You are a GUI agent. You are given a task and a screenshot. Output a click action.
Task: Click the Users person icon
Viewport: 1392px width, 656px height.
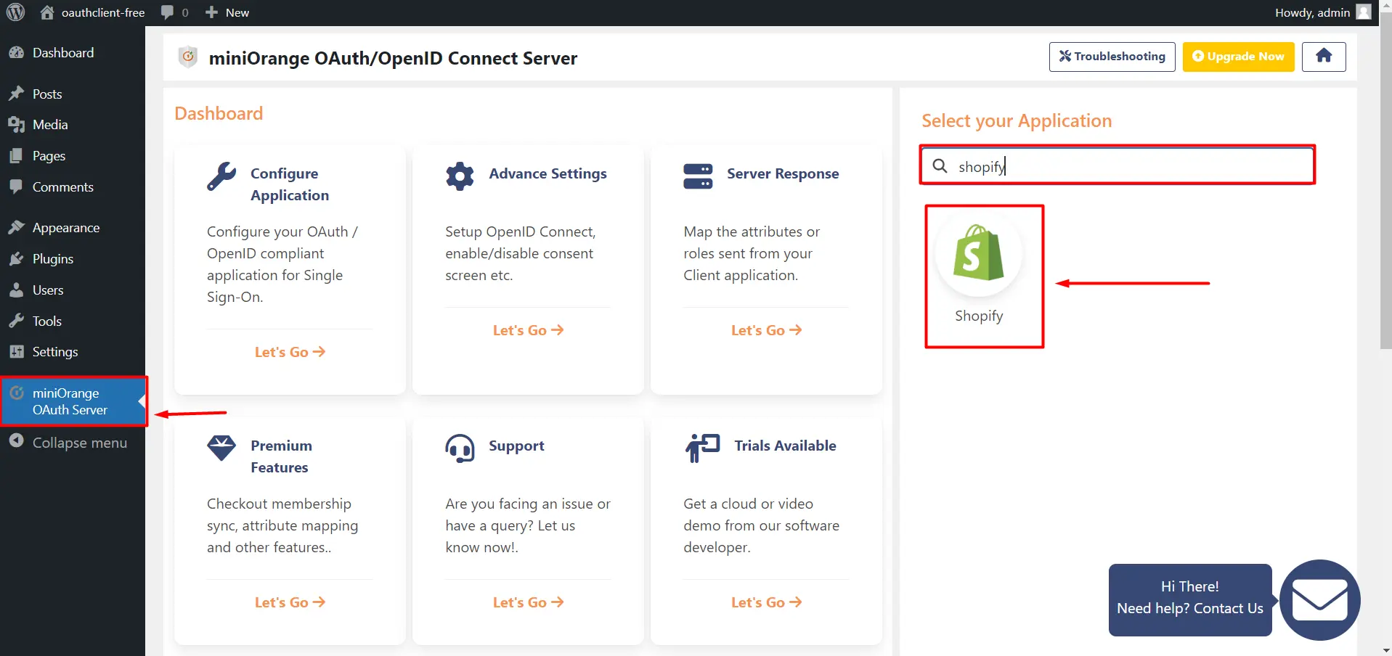tap(16, 290)
